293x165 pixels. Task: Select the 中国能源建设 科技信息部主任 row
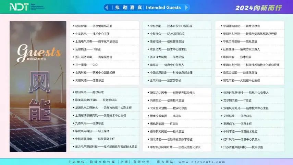pyautogui.click(x=177, y=73)
